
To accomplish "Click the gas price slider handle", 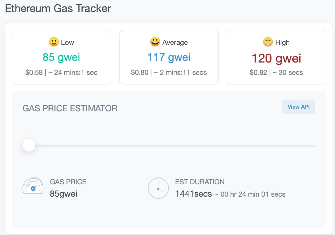I will point(29,145).
